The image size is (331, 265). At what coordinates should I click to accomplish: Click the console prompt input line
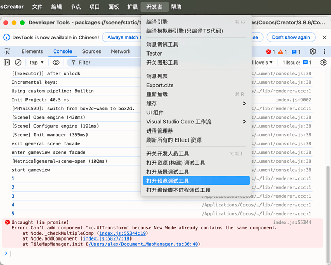164,253
